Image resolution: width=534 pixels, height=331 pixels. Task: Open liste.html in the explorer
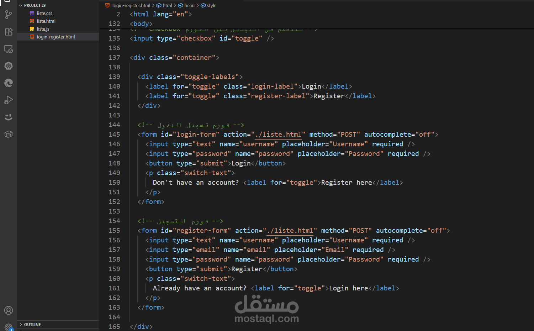point(58,21)
